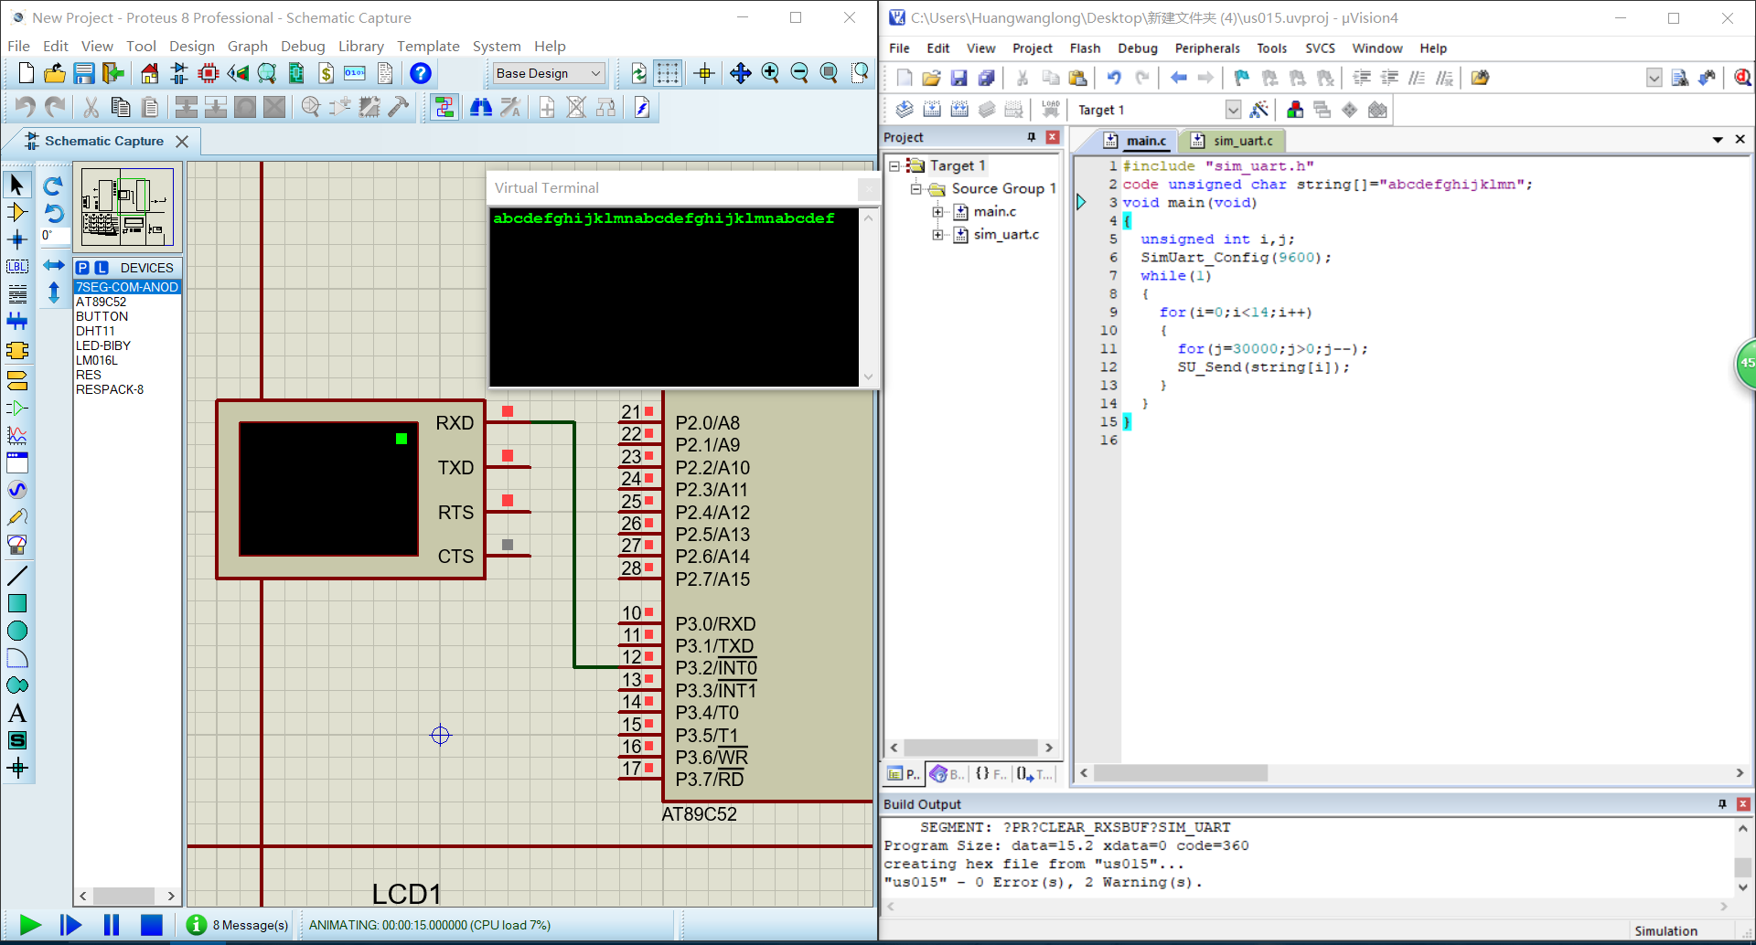The image size is (1756, 945).
Task: Click the L library button in DEVICES
Action: pyautogui.click(x=101, y=268)
